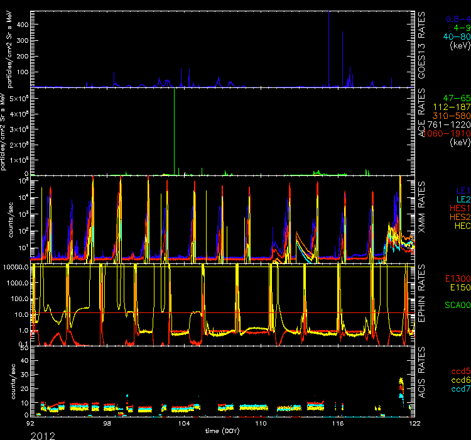This screenshot has height=440, width=471.
Task: Click the 47-65 ACE energy label
Action: click(456, 99)
